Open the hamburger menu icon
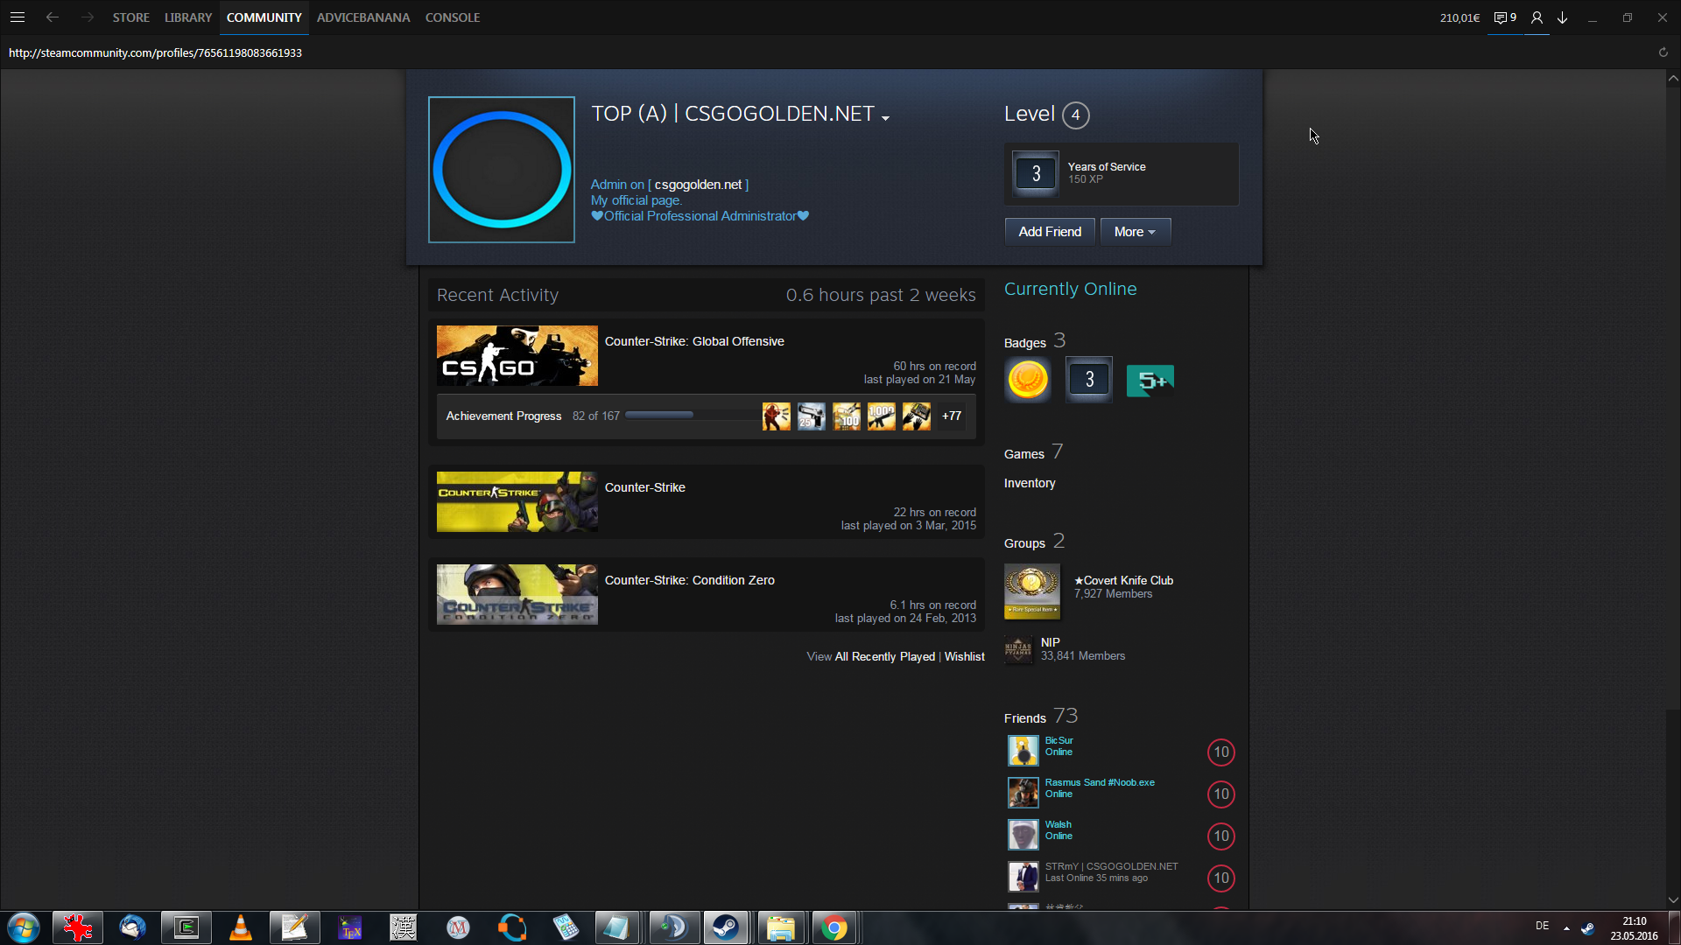The width and height of the screenshot is (1681, 945). tap(17, 17)
